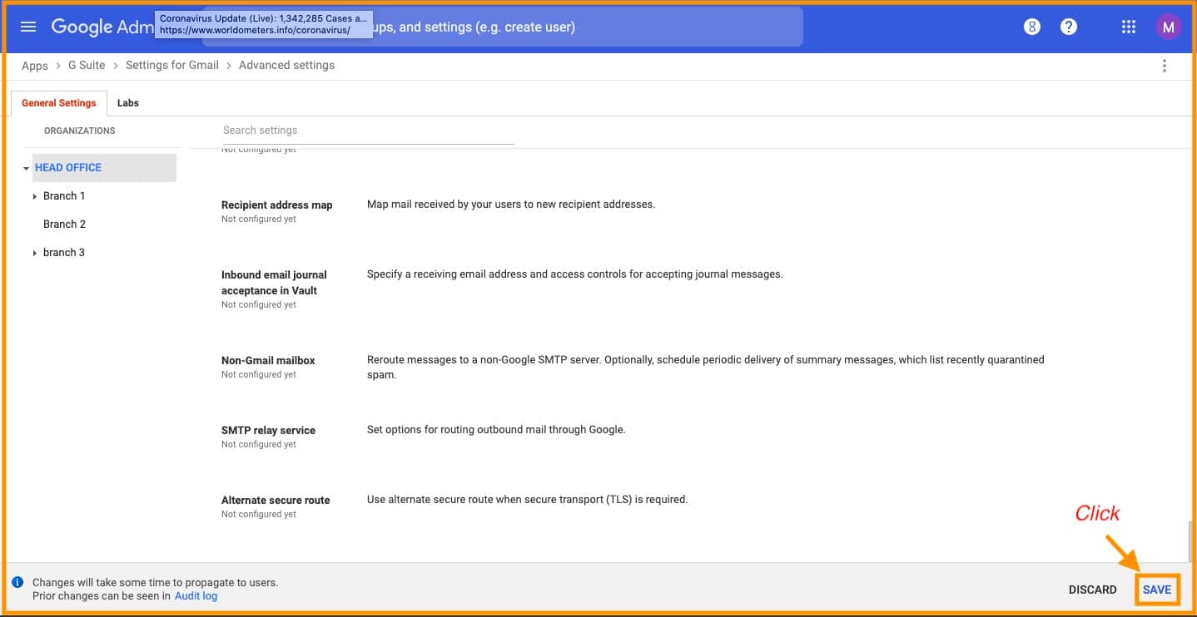Viewport: 1197px width, 617px height.
Task: Open the hamburger main menu
Action: coord(28,27)
